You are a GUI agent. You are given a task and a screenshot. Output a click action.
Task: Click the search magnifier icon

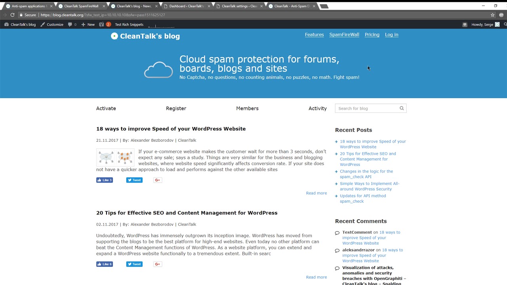tap(402, 108)
